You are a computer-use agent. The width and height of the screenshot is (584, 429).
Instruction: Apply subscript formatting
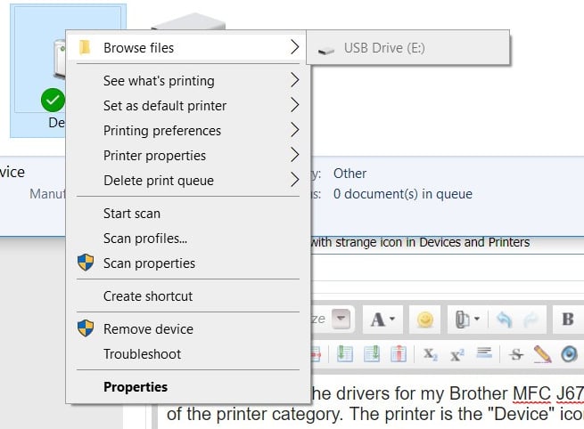pyautogui.click(x=431, y=354)
